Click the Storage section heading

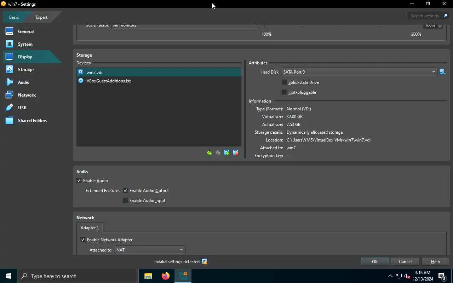[84, 55]
